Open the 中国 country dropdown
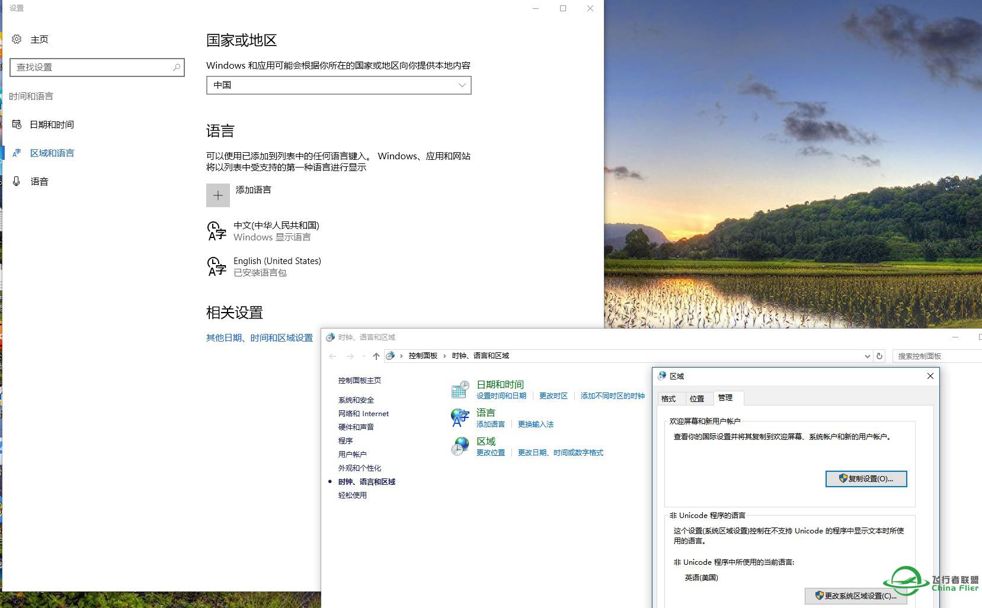982x608 pixels. 338,85
